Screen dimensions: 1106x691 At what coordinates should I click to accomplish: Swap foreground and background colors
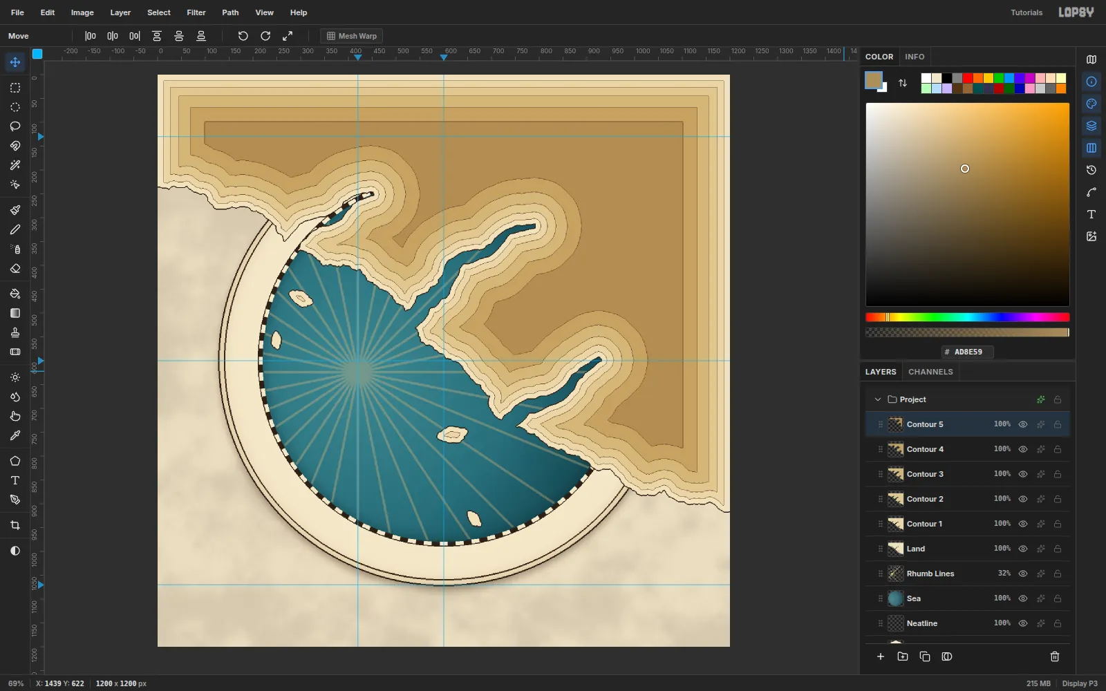coord(903,83)
